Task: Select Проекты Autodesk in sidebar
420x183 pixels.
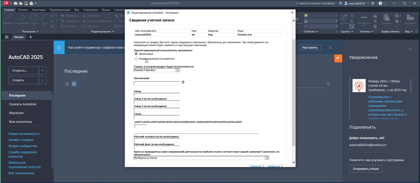Action: 22,104
